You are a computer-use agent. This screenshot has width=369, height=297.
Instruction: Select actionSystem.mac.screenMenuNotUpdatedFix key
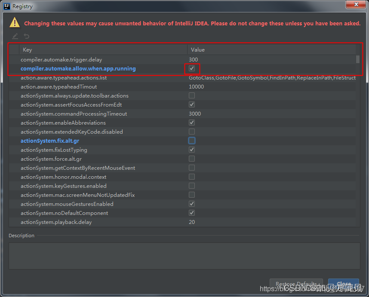click(x=78, y=195)
